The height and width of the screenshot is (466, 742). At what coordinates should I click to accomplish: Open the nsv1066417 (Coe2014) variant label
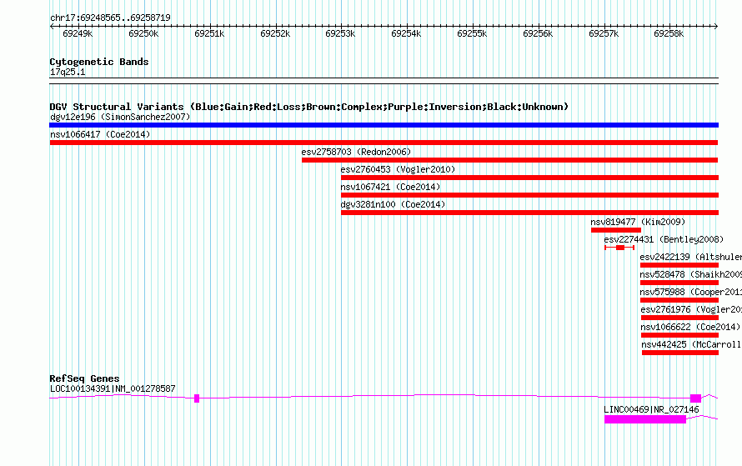(100, 134)
